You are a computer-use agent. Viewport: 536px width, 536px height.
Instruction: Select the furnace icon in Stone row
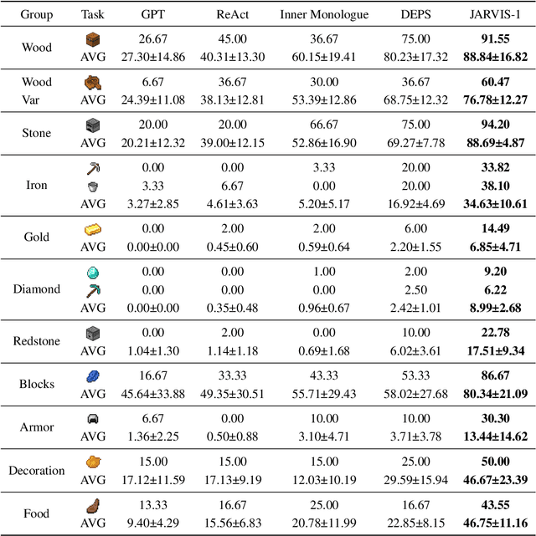(93, 125)
